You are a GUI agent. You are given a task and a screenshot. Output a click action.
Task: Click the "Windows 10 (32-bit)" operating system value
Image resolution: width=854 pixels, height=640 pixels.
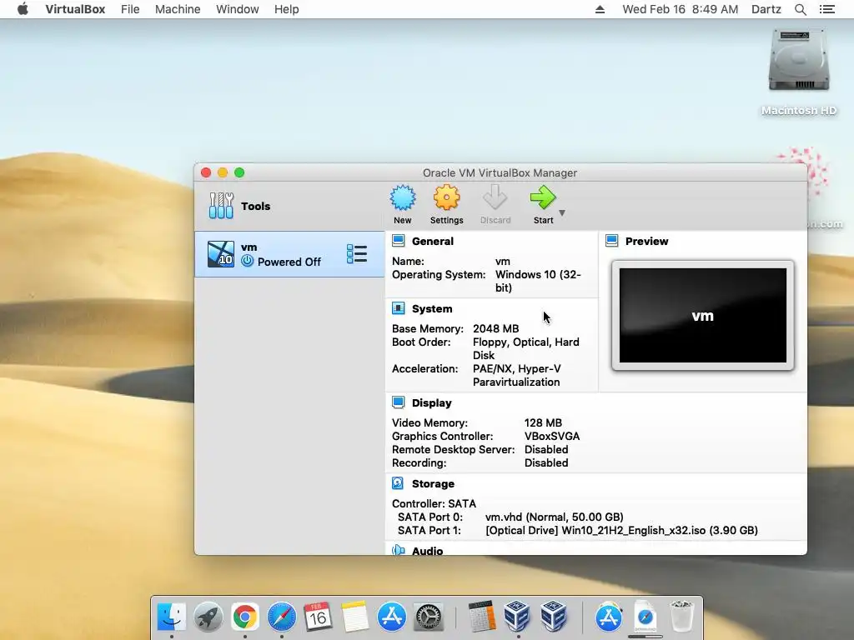click(538, 281)
